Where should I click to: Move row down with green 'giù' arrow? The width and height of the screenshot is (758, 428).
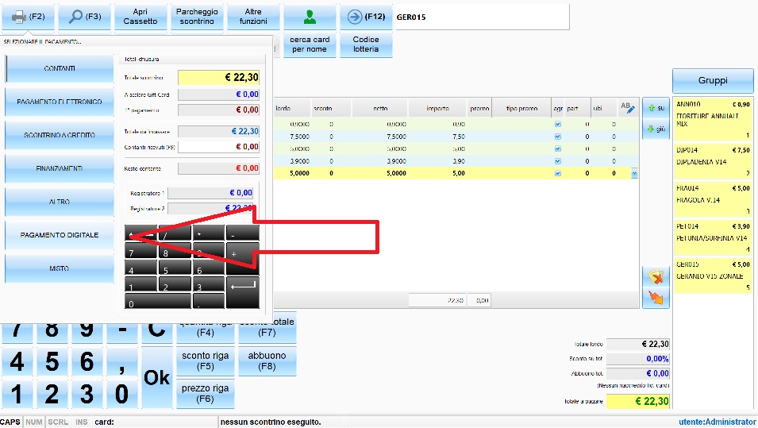pyautogui.click(x=656, y=129)
